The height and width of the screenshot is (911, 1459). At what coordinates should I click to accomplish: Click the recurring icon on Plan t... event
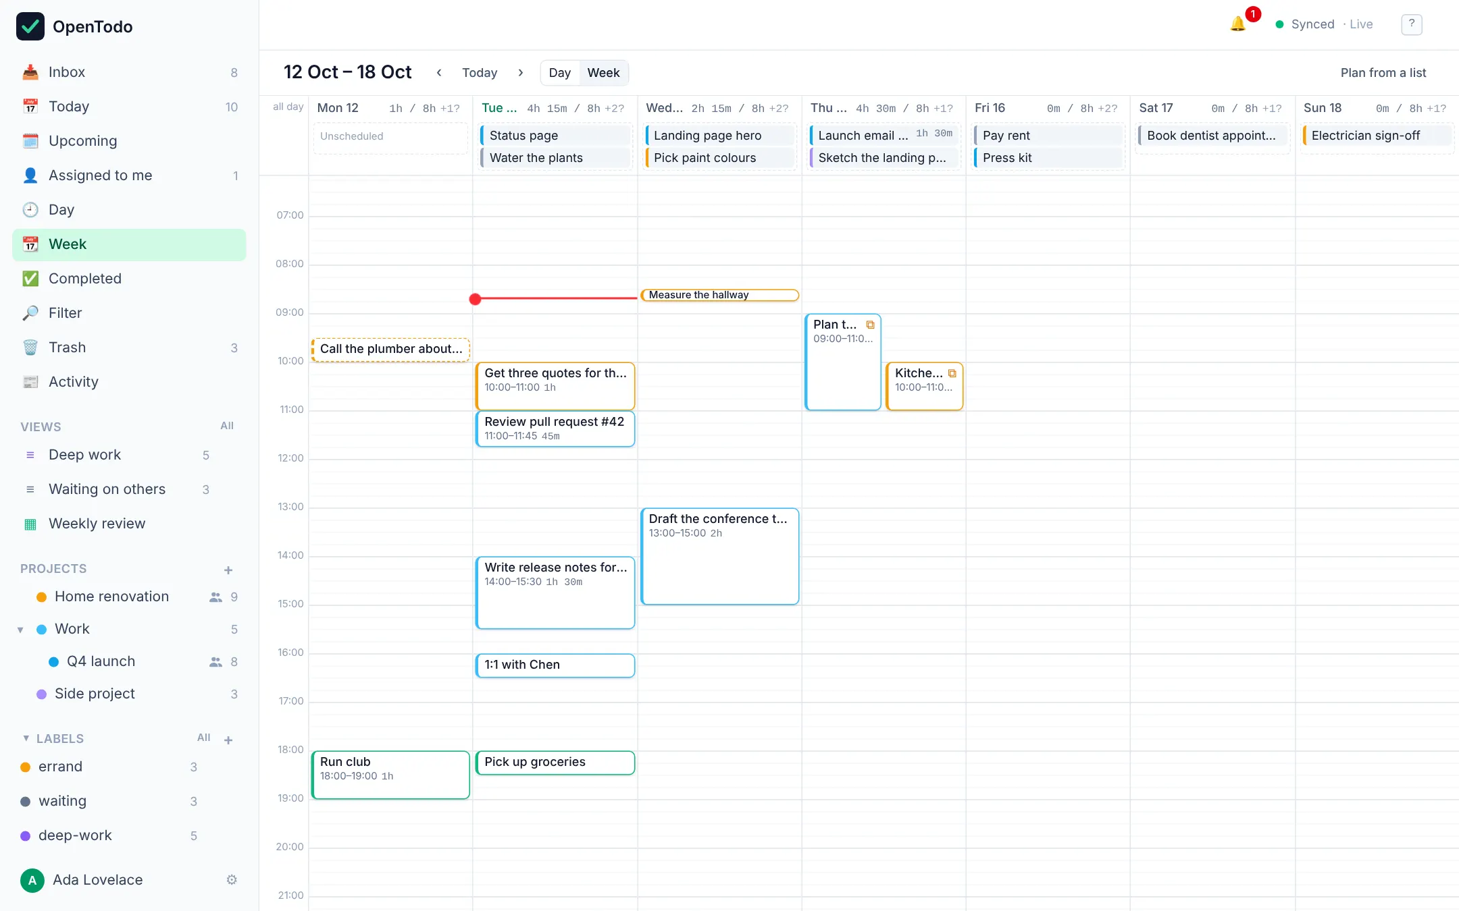[x=871, y=325]
